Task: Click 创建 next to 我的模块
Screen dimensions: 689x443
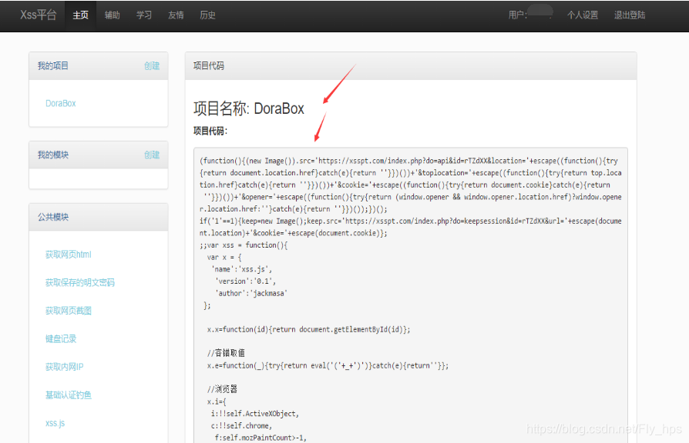Action: pos(152,155)
